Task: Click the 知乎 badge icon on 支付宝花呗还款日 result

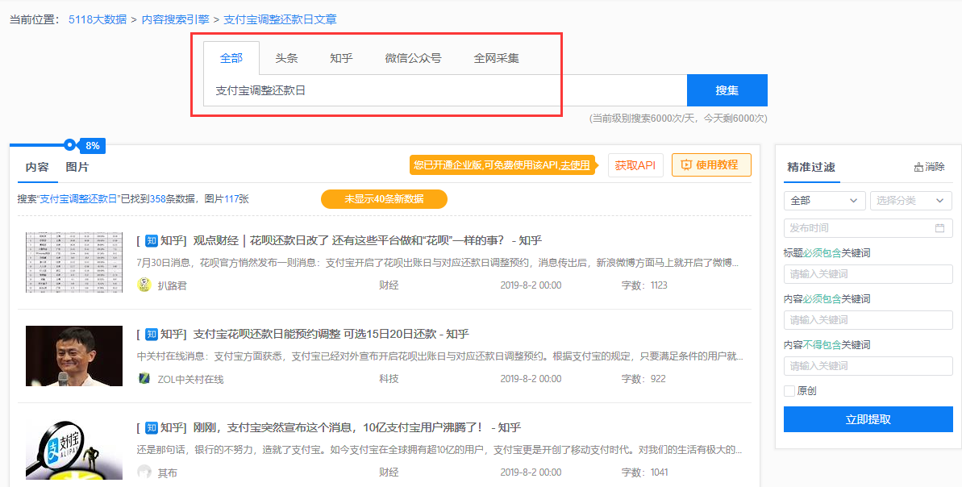Action: [152, 335]
